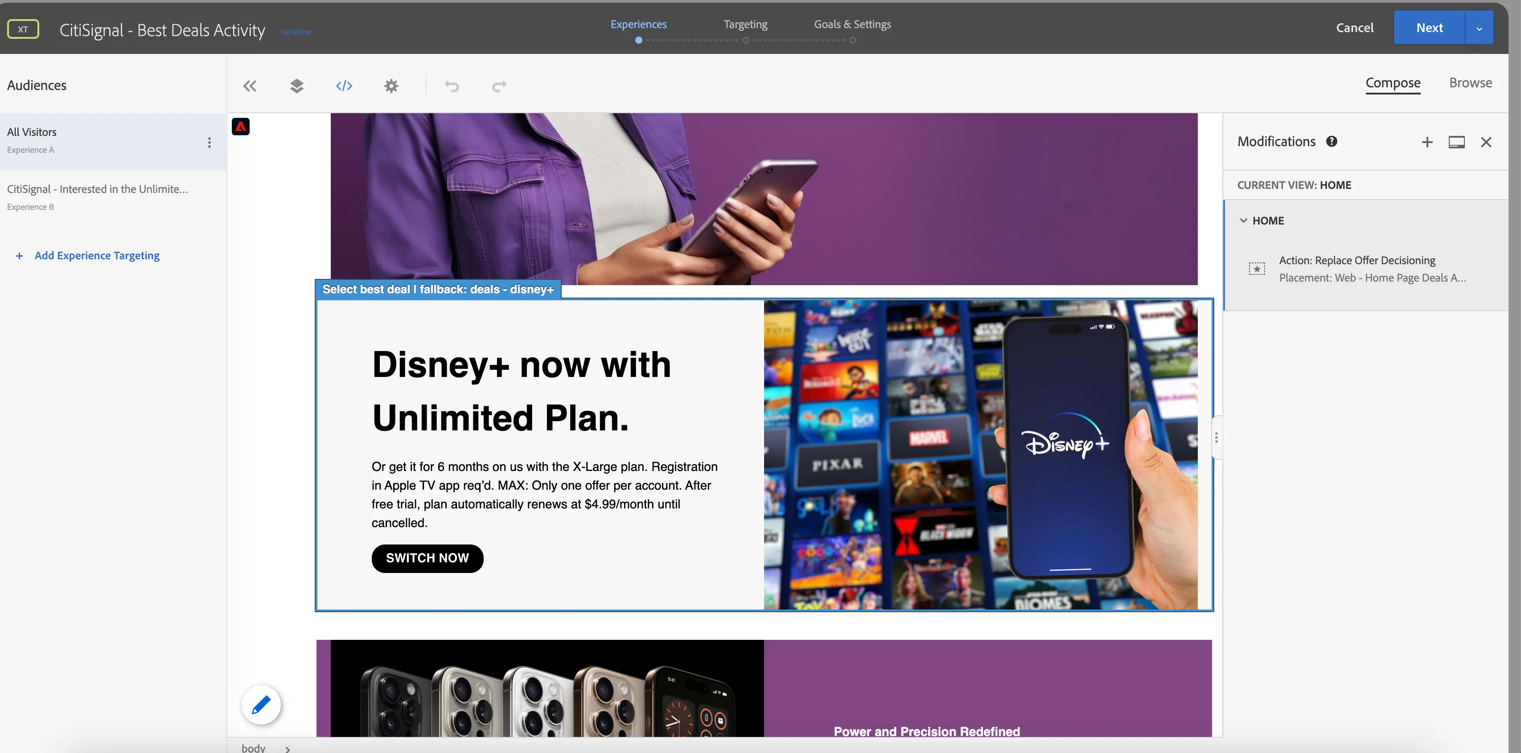The height and width of the screenshot is (753, 1521).
Task: Go to the Targeting step
Action: click(745, 24)
